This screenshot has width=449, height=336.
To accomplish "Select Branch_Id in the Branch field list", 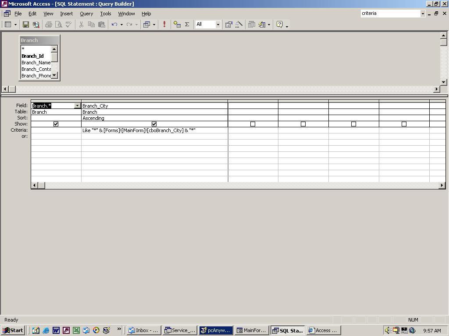I will click(32, 56).
